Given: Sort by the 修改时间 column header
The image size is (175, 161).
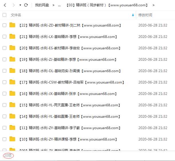Looking at the screenshot, I should 145,15.
